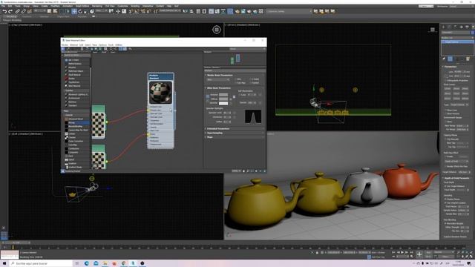Viewport: 475px width, 267px height.
Task: Go to end of animation
Action: pyautogui.click(x=412, y=252)
